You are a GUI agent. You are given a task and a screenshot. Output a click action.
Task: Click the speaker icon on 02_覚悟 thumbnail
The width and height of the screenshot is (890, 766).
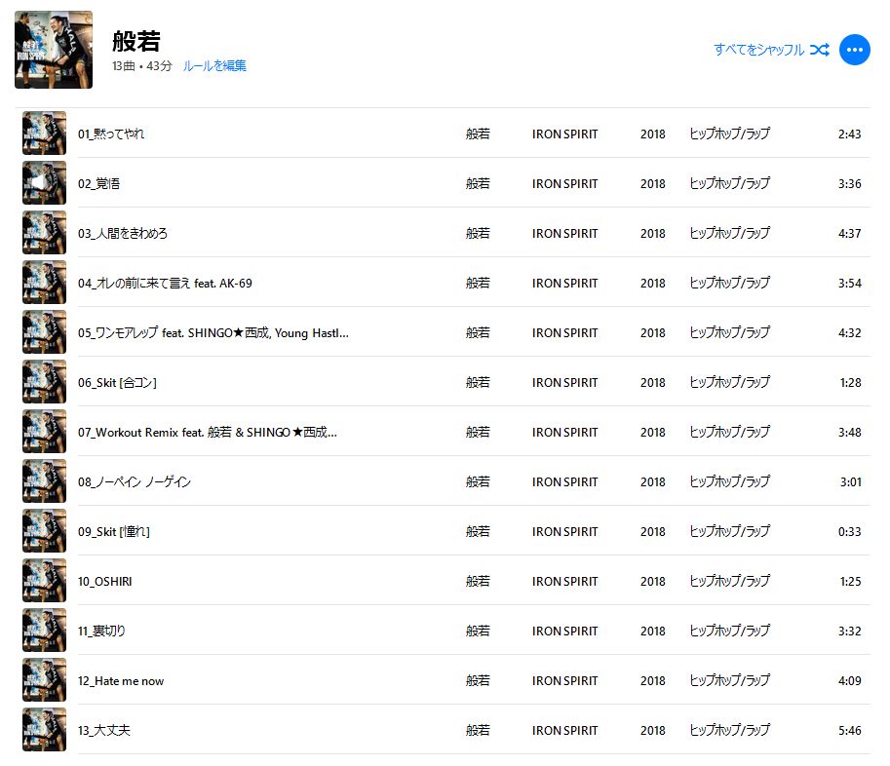pyautogui.click(x=38, y=182)
